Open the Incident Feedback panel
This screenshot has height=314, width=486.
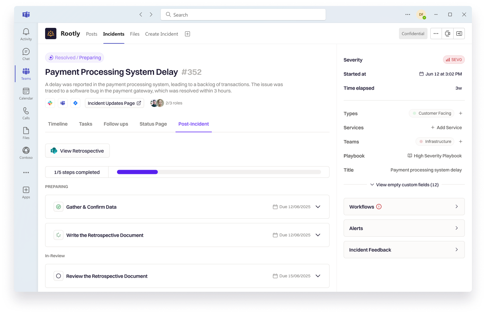pos(404,250)
